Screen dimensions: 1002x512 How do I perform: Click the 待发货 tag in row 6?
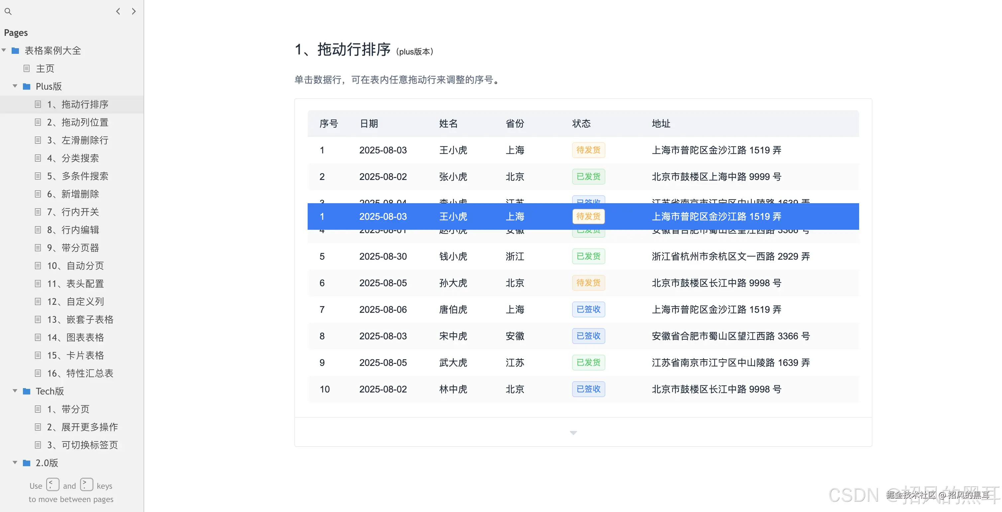pyautogui.click(x=588, y=283)
